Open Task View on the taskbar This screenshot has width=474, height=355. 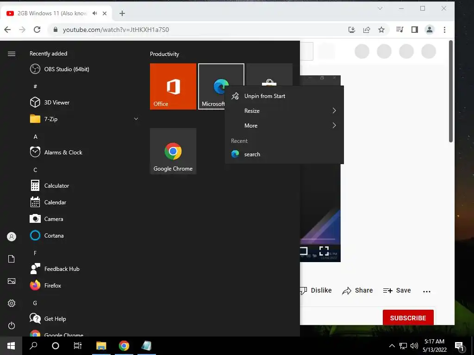pyautogui.click(x=78, y=346)
